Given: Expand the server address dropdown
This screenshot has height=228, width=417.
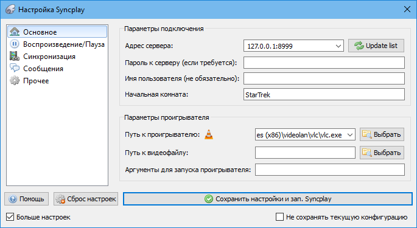Looking at the screenshot, I should pos(338,46).
